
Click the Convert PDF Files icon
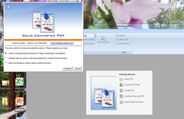point(121,85)
